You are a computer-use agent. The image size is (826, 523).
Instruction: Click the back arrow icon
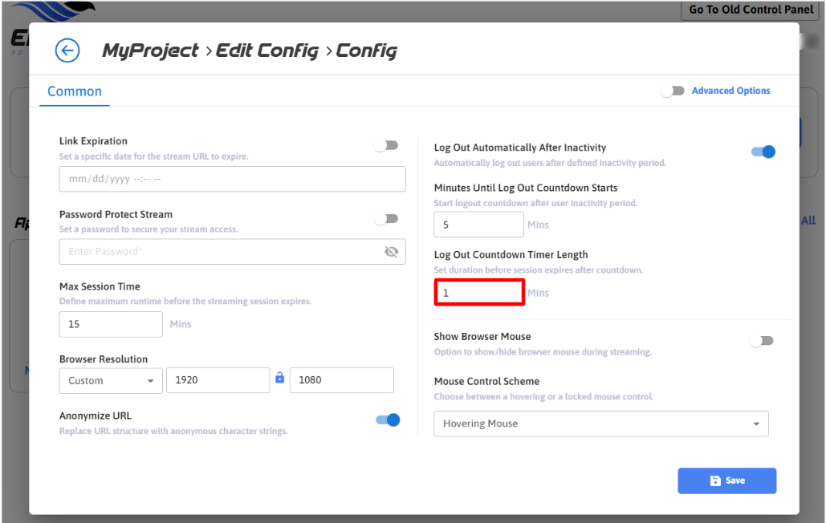click(x=67, y=51)
